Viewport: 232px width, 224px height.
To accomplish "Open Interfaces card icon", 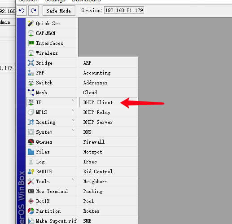I will pyautogui.click(x=31, y=43).
